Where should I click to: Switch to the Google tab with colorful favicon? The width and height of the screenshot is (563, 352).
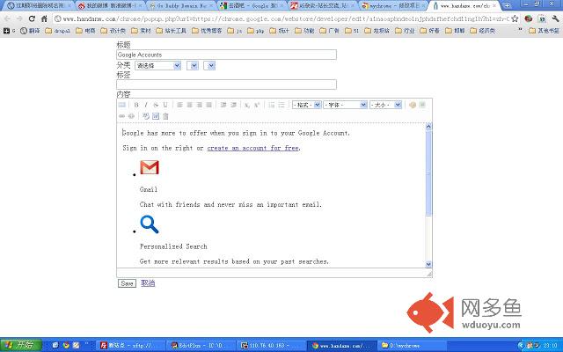[252, 6]
